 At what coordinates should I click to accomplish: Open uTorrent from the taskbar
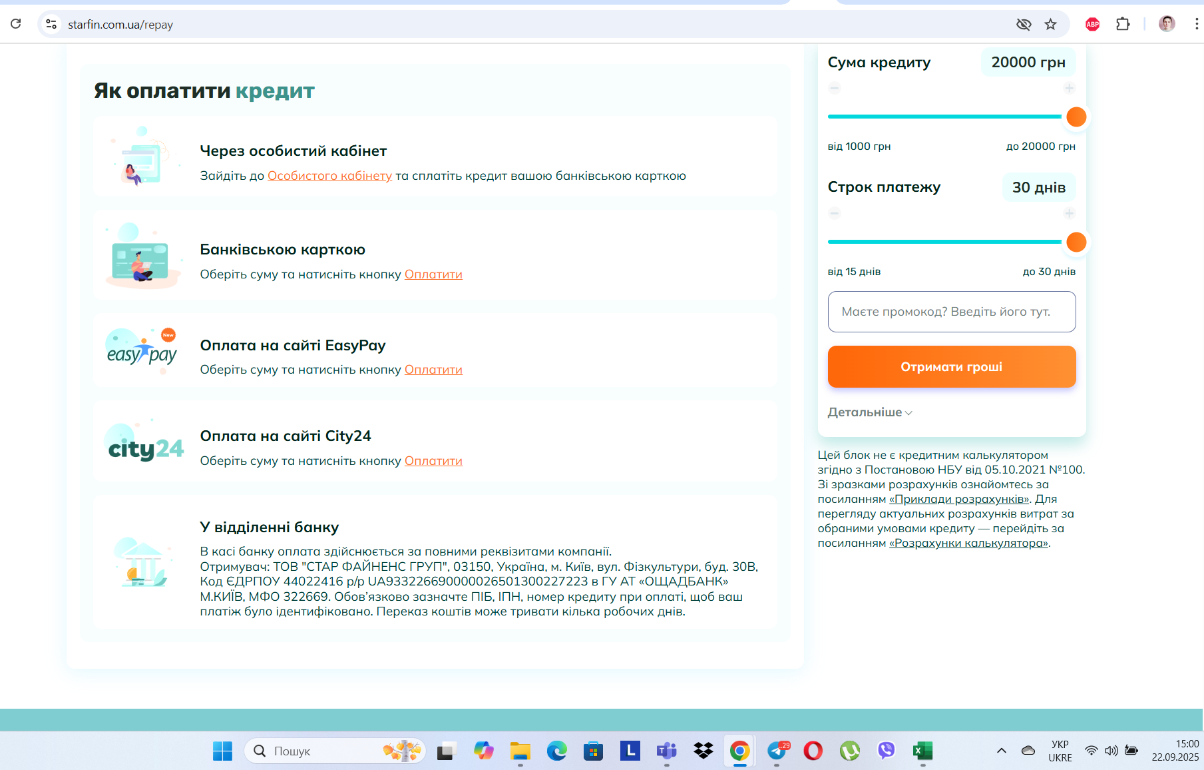point(850,751)
